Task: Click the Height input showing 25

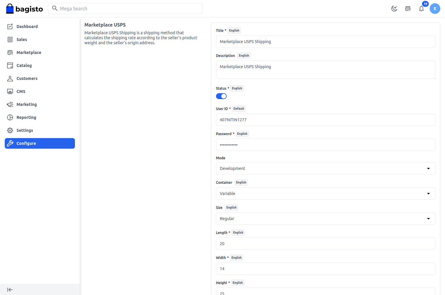Action: [x=325, y=291]
